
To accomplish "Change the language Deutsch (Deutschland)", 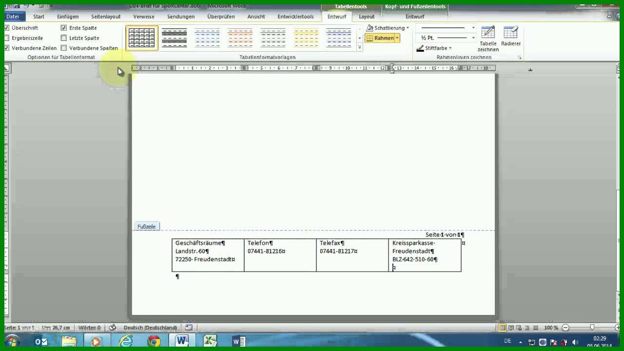I will (150, 328).
